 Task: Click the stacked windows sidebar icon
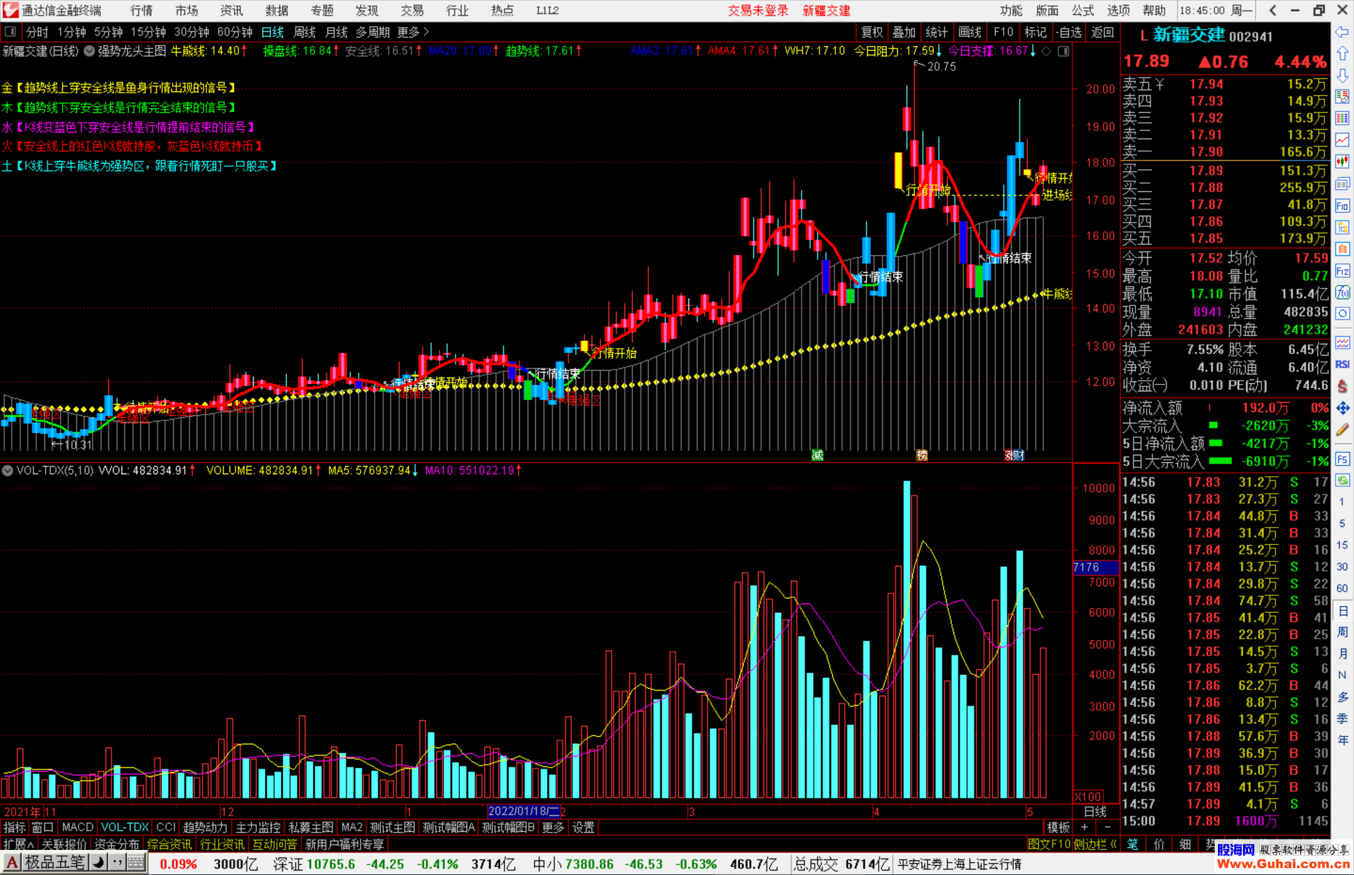pos(1342,184)
